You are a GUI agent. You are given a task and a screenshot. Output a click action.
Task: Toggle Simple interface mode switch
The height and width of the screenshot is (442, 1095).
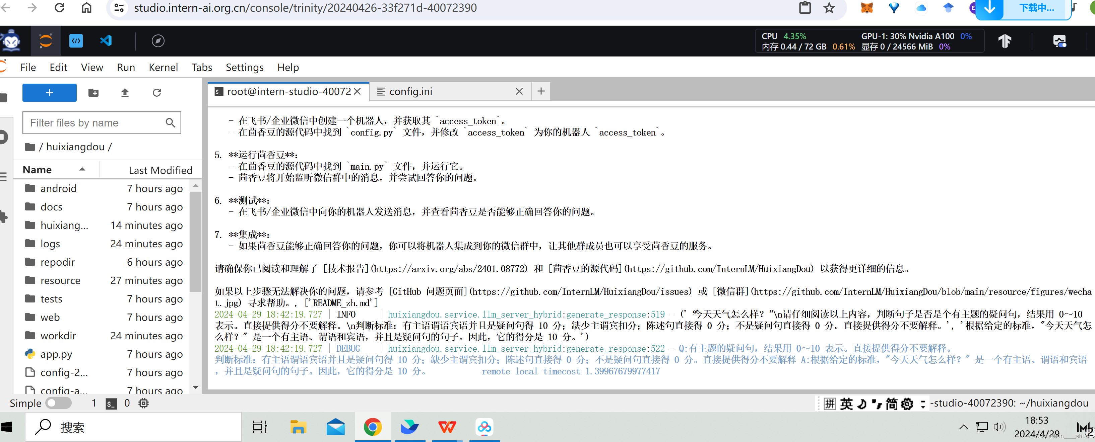click(58, 404)
